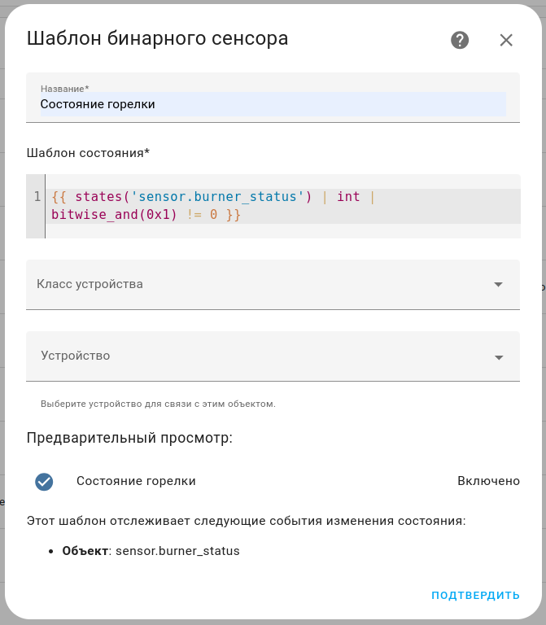Click the Включено state in preview
Screen dimensions: 546x625
pyautogui.click(x=488, y=481)
